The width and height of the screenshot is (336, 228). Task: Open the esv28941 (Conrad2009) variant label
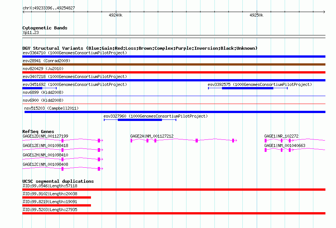point(46,61)
